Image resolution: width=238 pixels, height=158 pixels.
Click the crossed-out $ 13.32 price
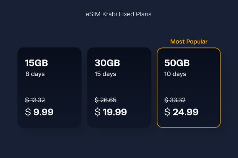click(35, 100)
